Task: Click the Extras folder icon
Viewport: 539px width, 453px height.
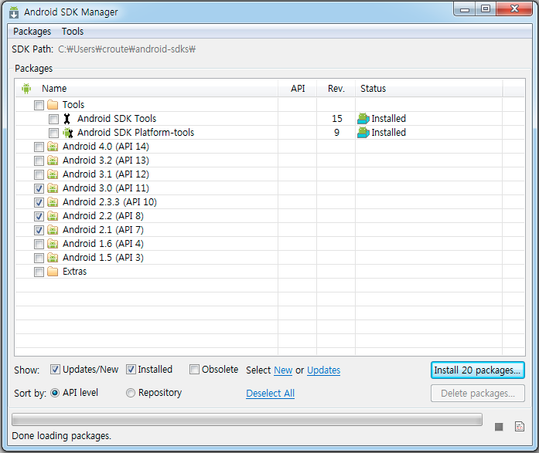Action: coord(53,272)
